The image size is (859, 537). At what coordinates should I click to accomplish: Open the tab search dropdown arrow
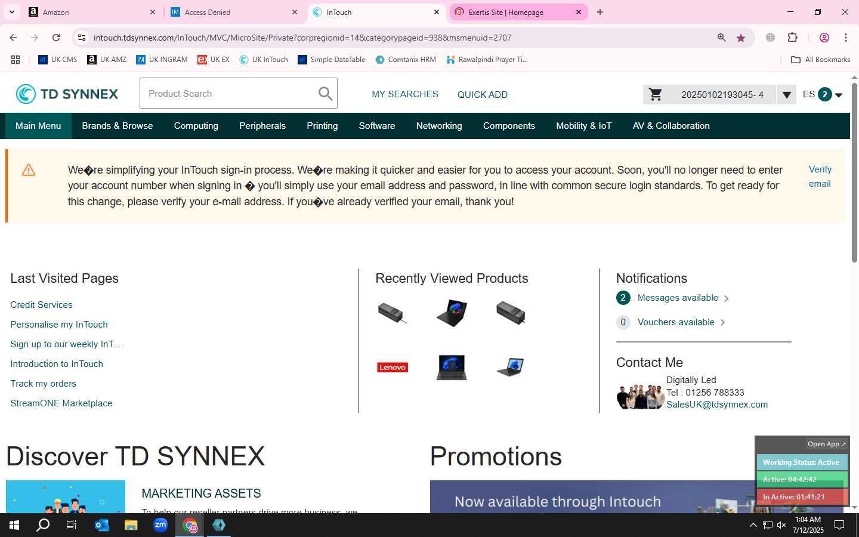tap(11, 12)
